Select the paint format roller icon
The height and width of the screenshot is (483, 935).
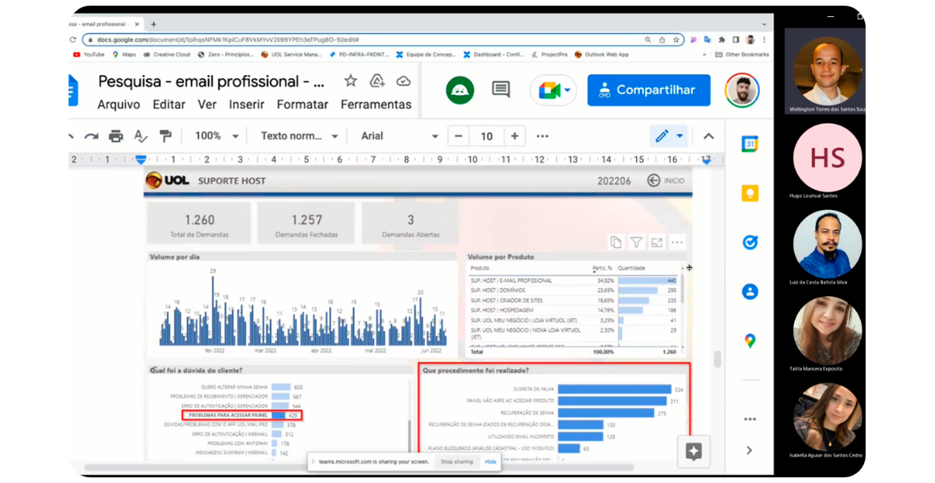coord(165,136)
